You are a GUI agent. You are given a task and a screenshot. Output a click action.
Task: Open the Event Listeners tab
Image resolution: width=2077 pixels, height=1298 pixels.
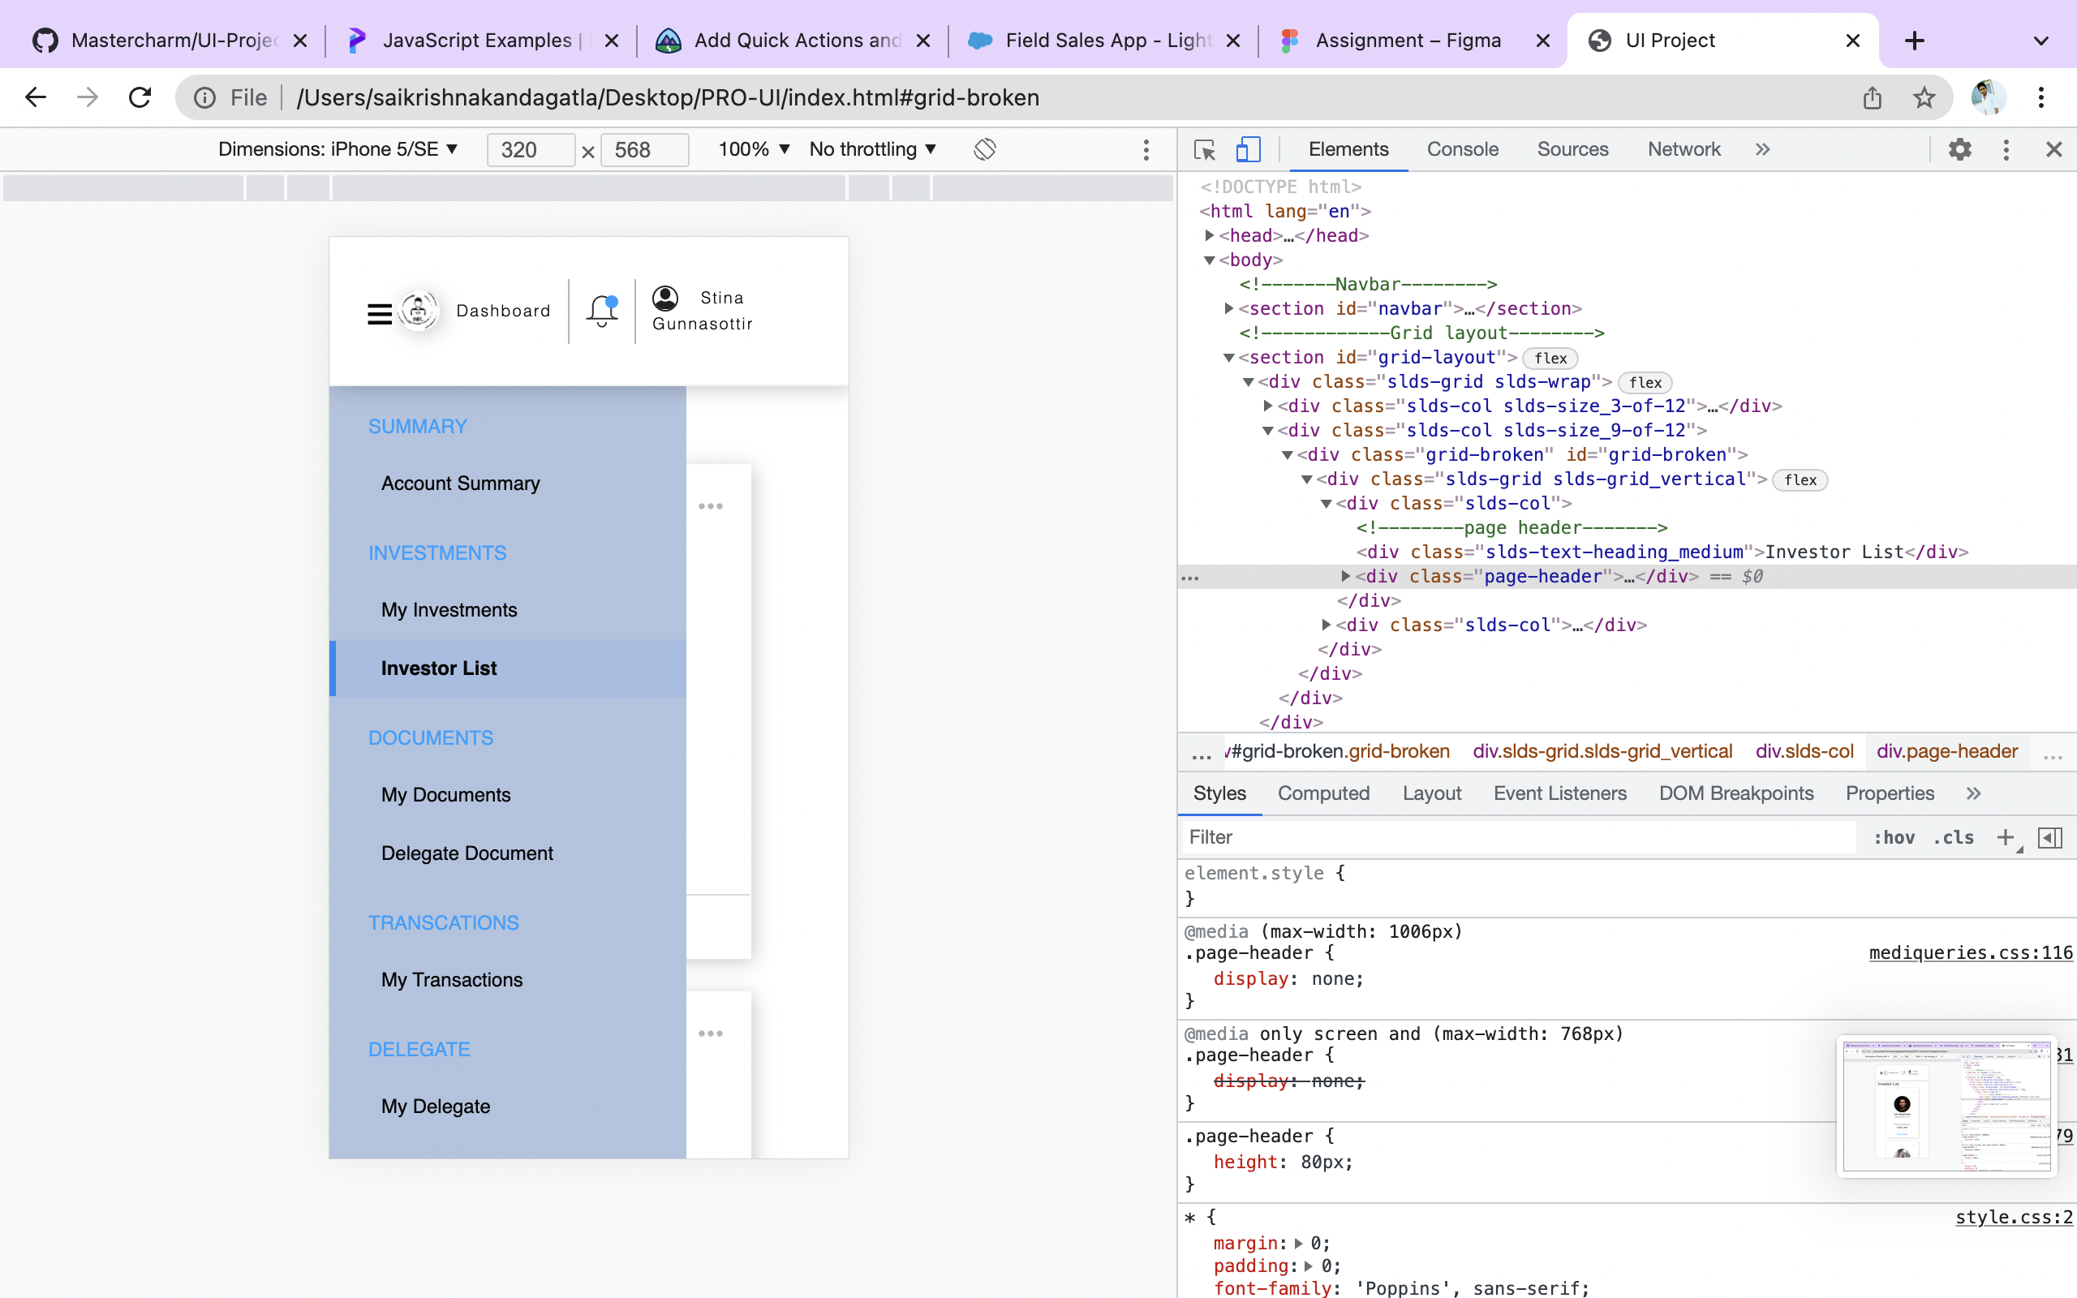click(1559, 793)
